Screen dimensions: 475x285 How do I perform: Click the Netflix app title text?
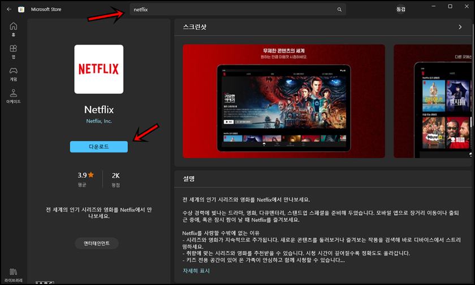(99, 109)
